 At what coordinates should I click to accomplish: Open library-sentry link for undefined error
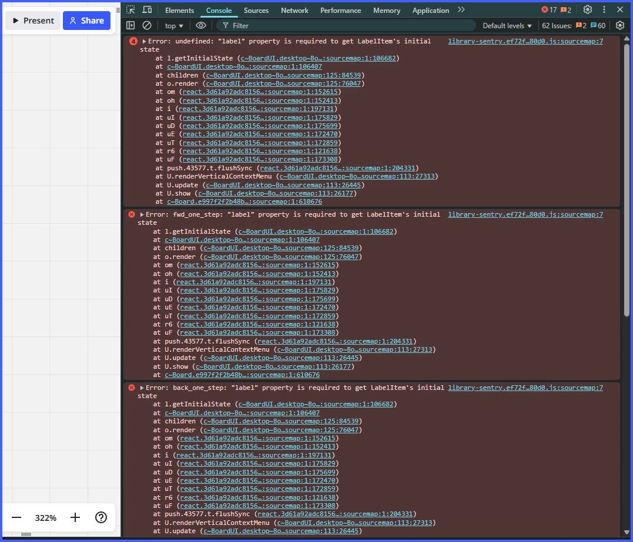tap(525, 41)
